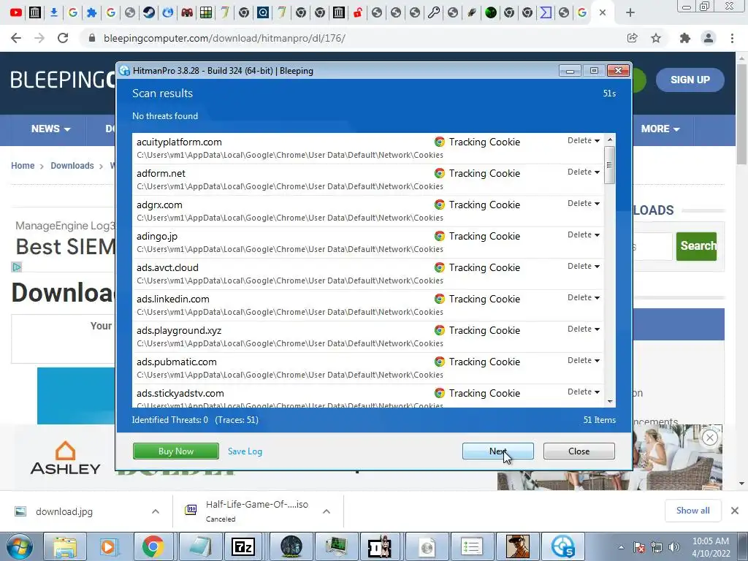The width and height of the screenshot is (748, 561).
Task: Click SIGN UP on website
Action: coord(690,80)
